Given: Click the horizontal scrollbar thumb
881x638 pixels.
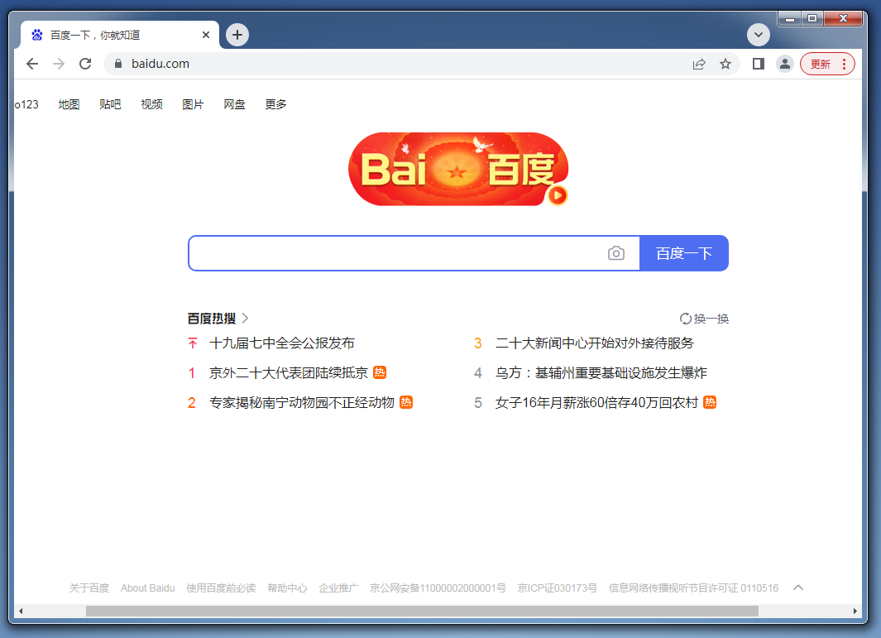Looking at the screenshot, I should (x=422, y=611).
